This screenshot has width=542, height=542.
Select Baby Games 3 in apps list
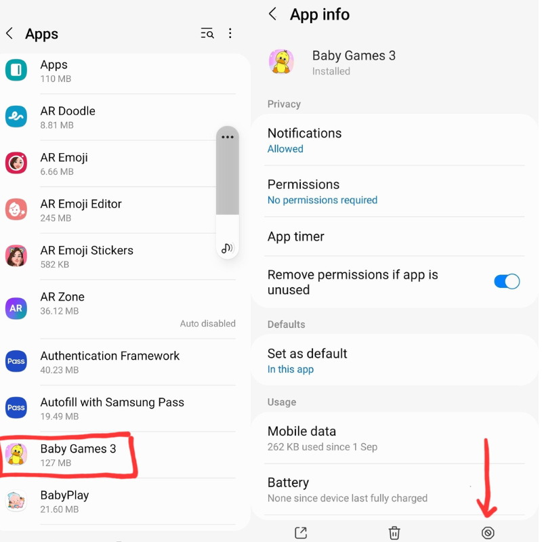[118, 455]
